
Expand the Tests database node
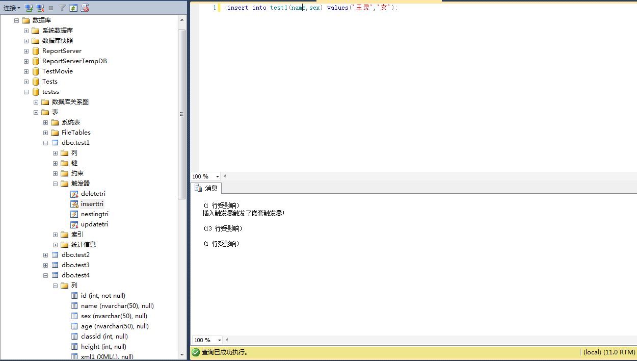(x=26, y=82)
